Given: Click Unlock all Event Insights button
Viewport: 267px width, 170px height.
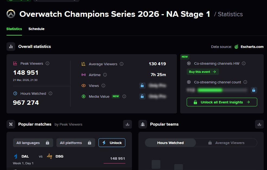Looking at the screenshot, I should point(222,102).
